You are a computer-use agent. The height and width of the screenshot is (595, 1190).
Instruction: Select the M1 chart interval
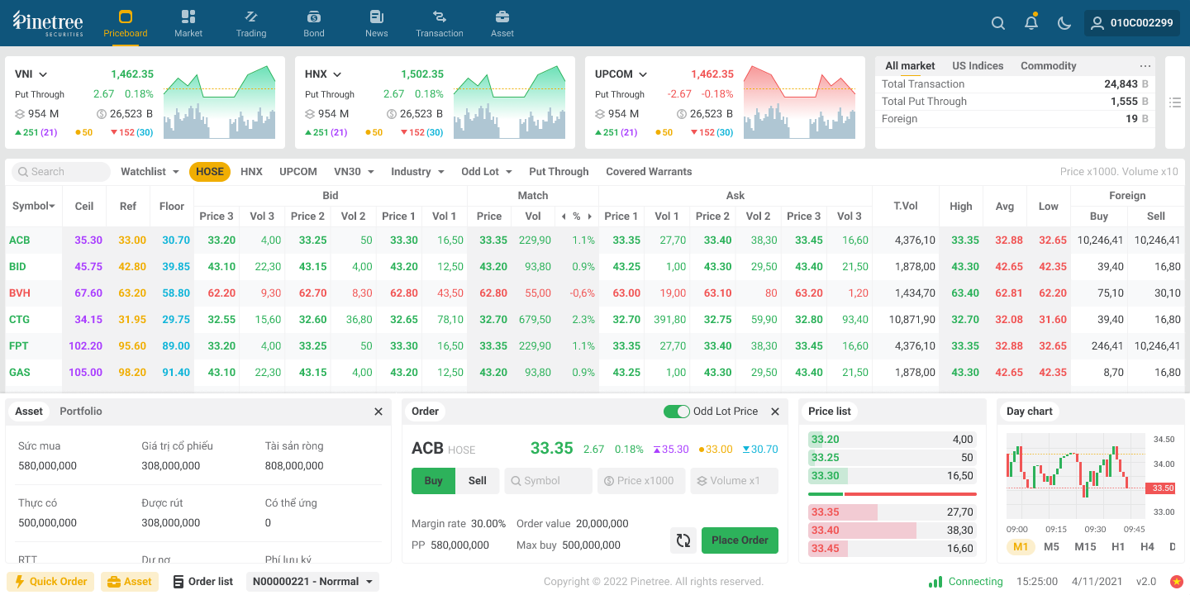(x=1021, y=547)
